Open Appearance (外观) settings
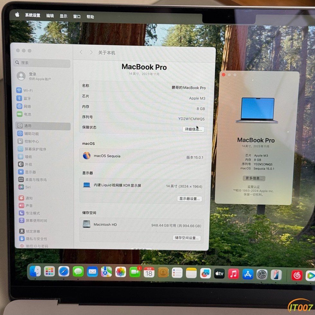 (x=25, y=164)
